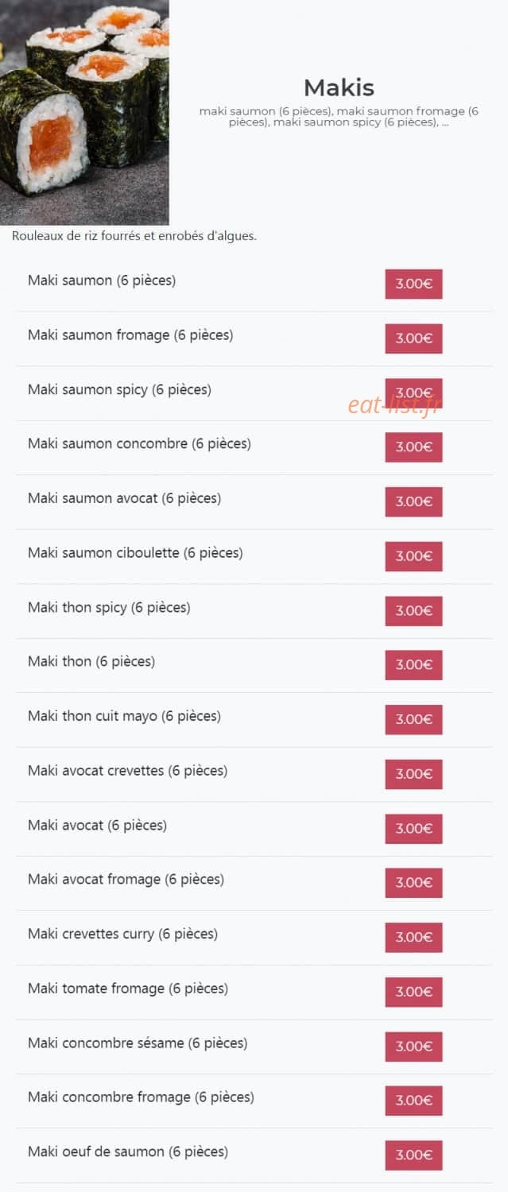Select 3.00€ for Maki concombre fromage
This screenshot has width=508, height=1192.
413,1101
